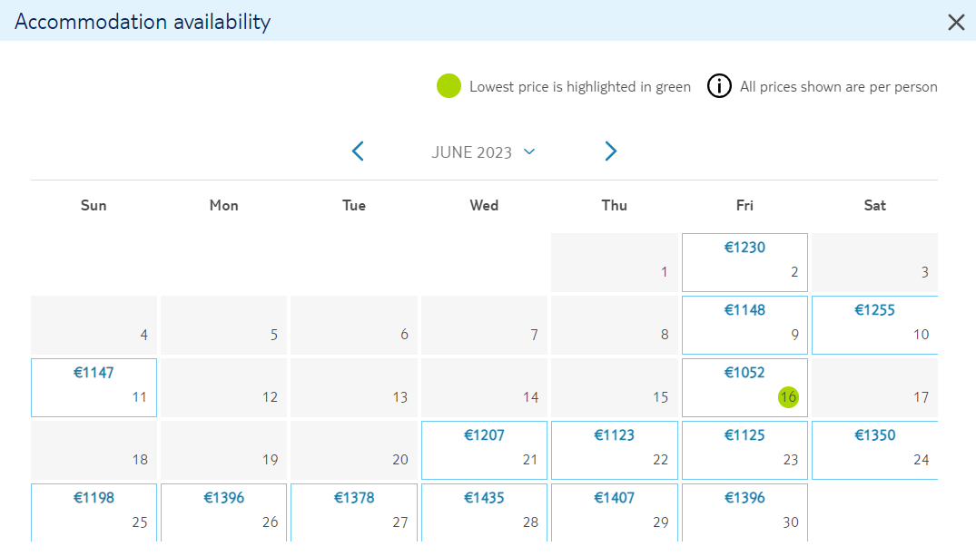This screenshot has width=976, height=556.
Task: Click the green lowest price legend dot
Action: click(x=449, y=86)
